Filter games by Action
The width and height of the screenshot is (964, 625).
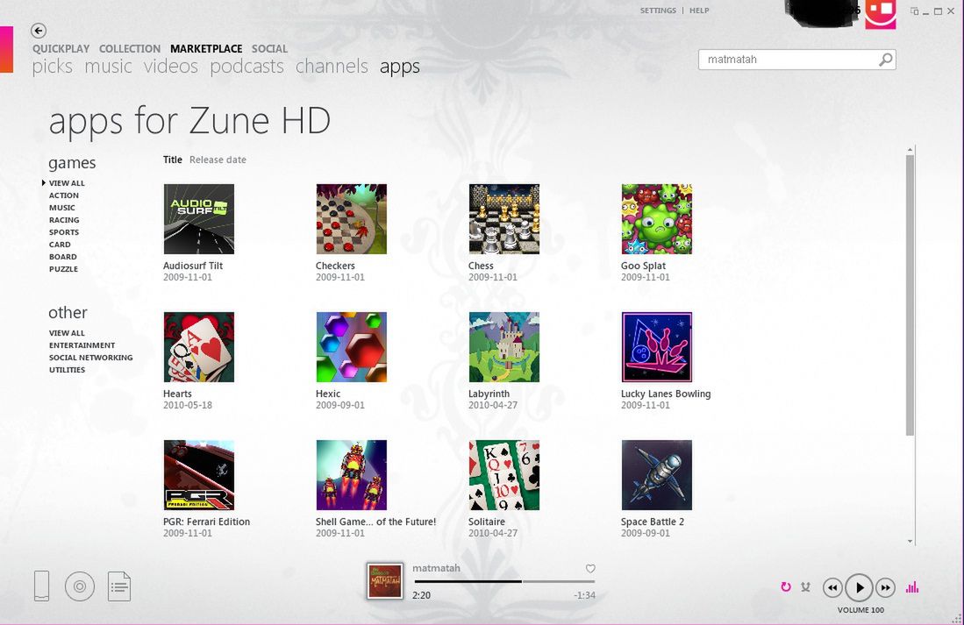(64, 195)
